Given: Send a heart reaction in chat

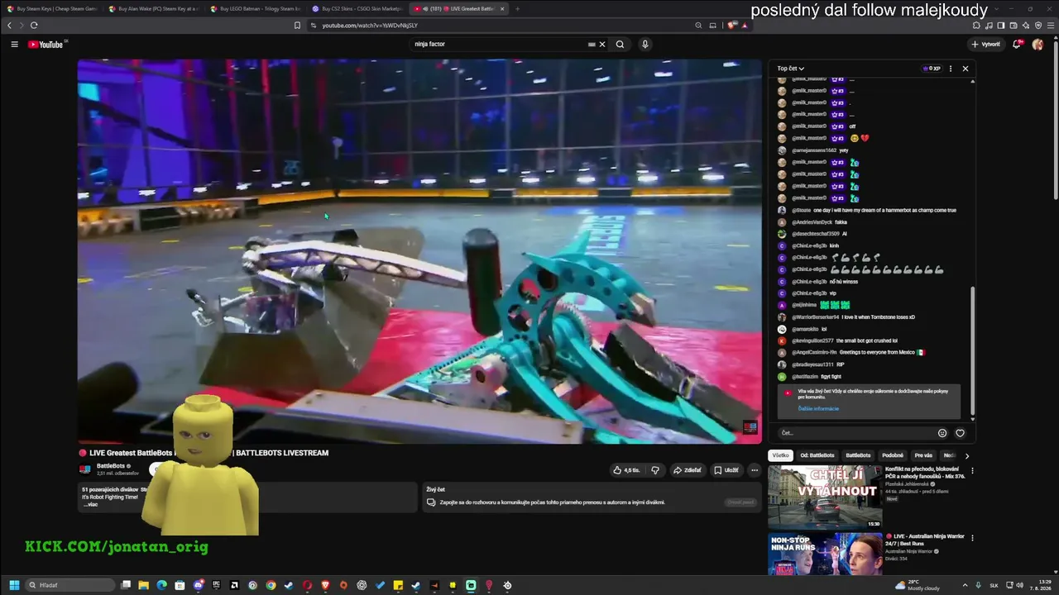Looking at the screenshot, I should point(960,433).
